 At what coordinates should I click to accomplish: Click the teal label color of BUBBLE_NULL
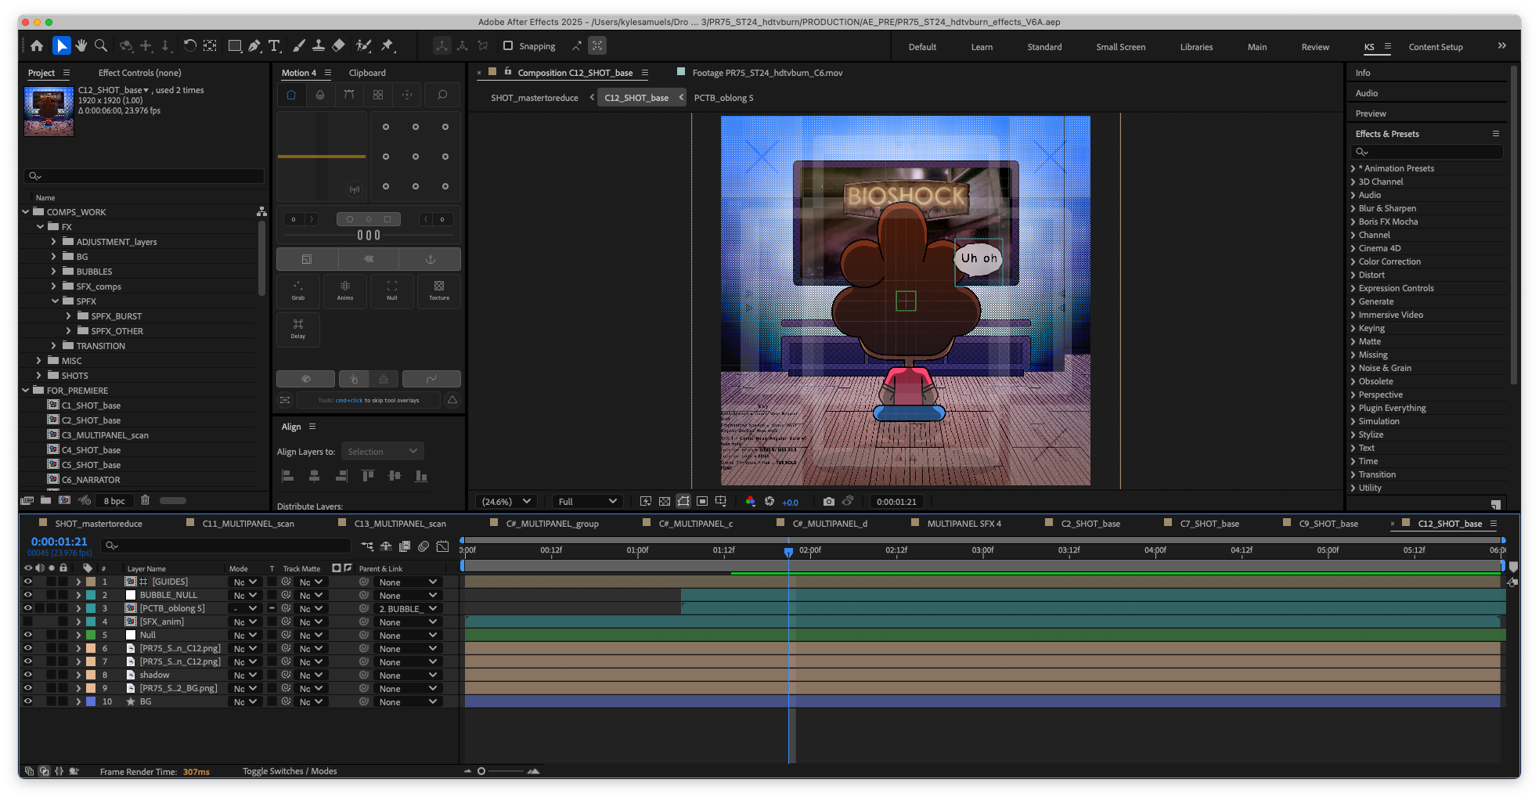[x=91, y=595]
